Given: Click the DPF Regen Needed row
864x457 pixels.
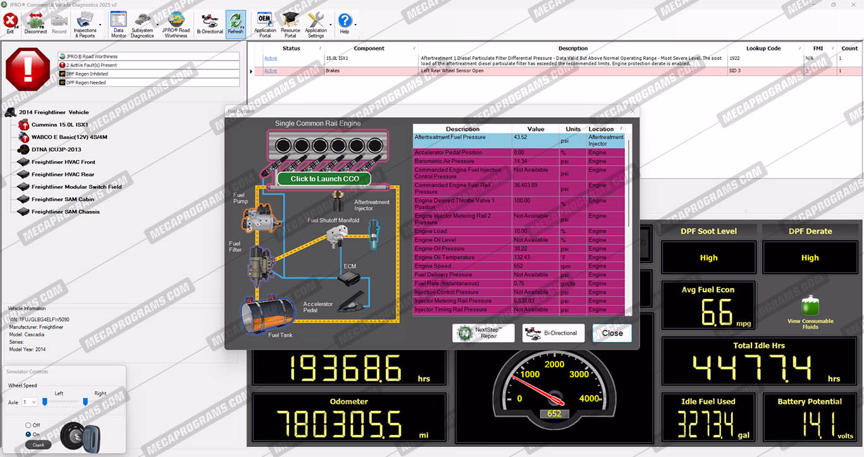Looking at the screenshot, I should [x=149, y=83].
